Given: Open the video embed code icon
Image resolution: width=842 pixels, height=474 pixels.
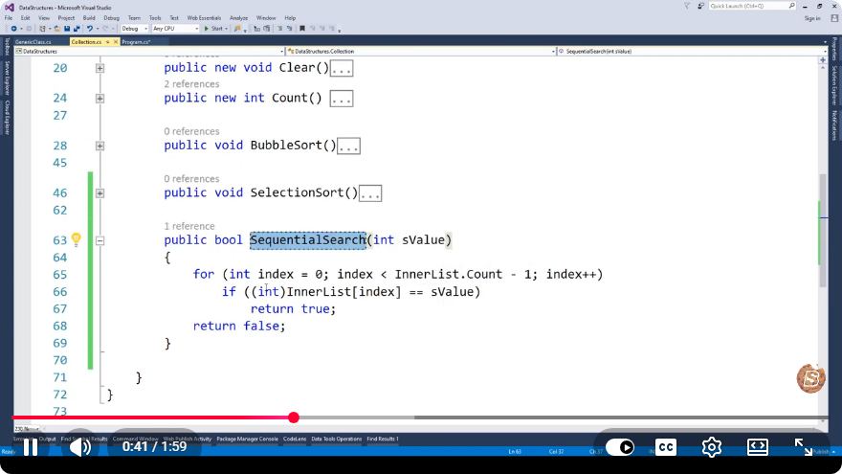Looking at the screenshot, I should click(x=757, y=446).
